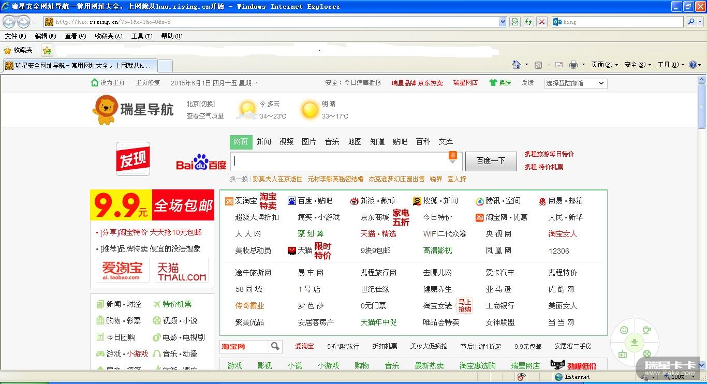Click the browser Back arrow button
This screenshot has height=384, width=707.
coord(9,22)
